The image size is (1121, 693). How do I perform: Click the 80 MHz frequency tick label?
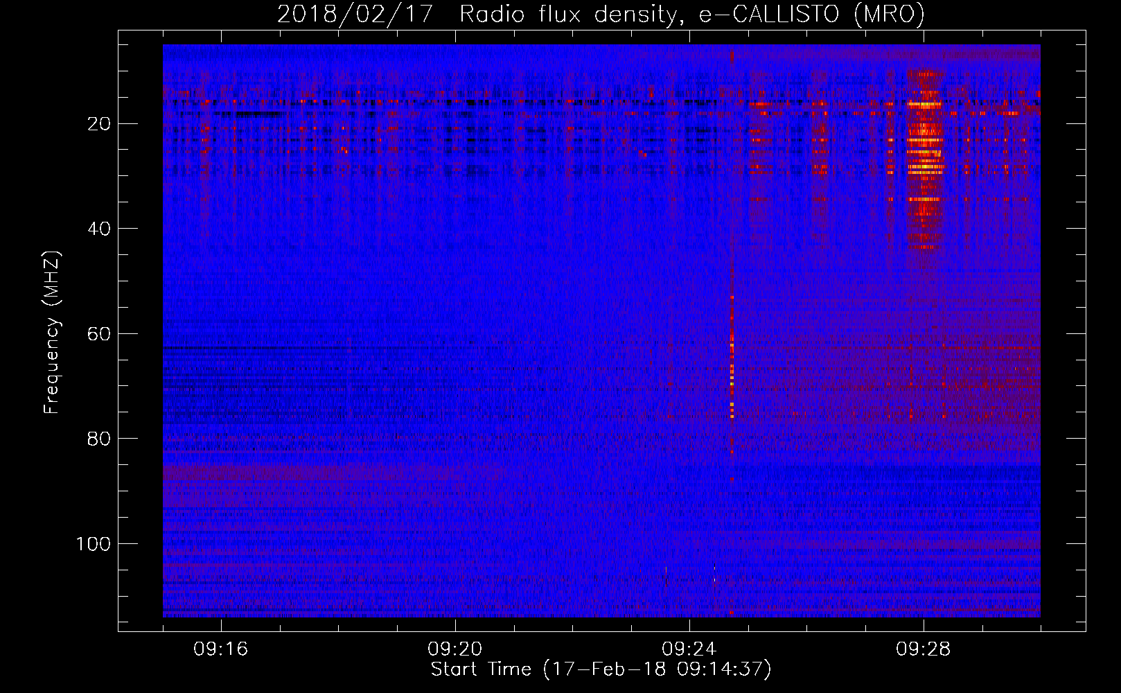tap(99, 439)
